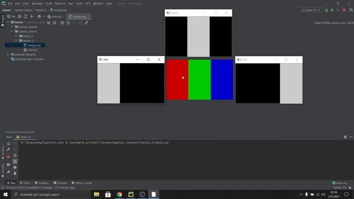Click the layout icon in Run panel
354x199 pixels.
(8, 165)
